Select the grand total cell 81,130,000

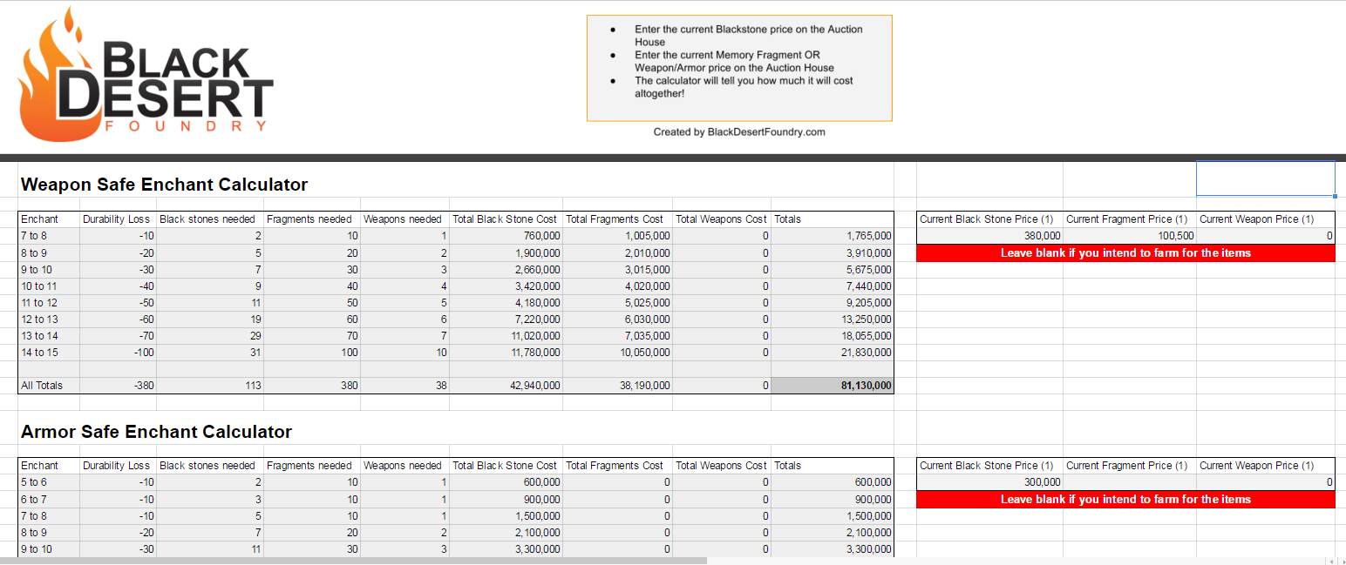click(x=833, y=386)
